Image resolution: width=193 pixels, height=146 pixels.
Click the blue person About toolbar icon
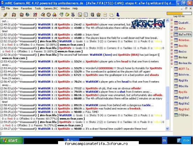point(118,15)
